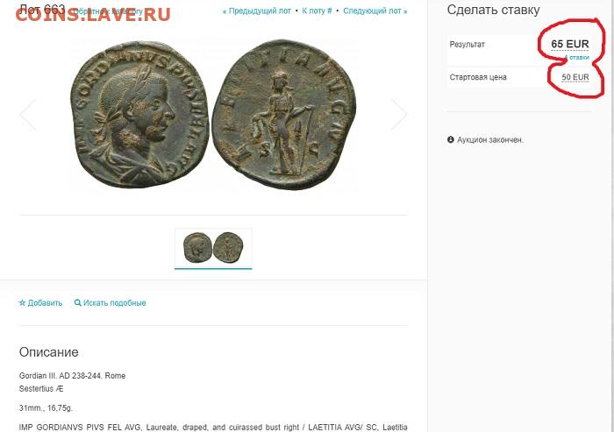The image size is (614, 432).
Task: Click Искать подобные to search for similar lots
Action: pos(110,303)
